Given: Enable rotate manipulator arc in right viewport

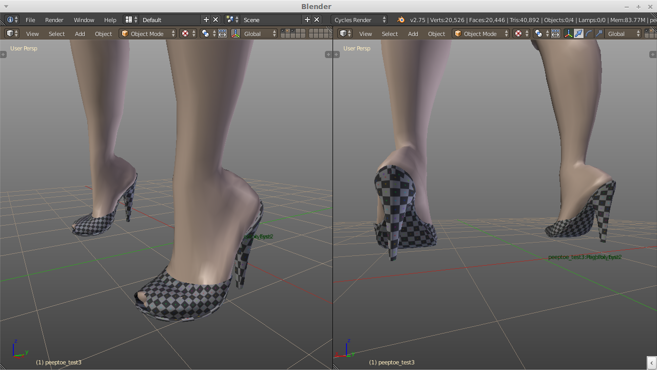Looking at the screenshot, I should [x=589, y=33].
